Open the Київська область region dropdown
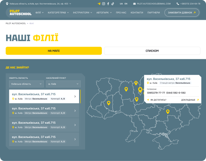The width and height of the screenshot is (206, 161). coord(26,84)
